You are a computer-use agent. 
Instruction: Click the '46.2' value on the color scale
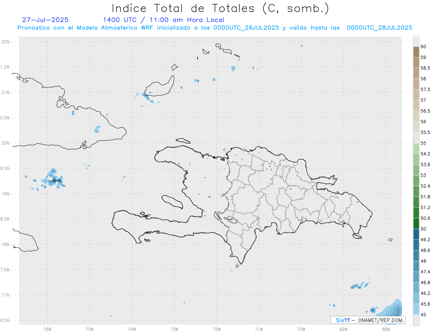coord(425,293)
